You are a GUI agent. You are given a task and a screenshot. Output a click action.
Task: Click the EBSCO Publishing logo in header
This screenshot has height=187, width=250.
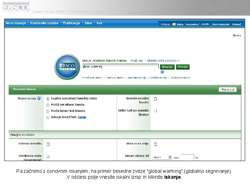16,7
